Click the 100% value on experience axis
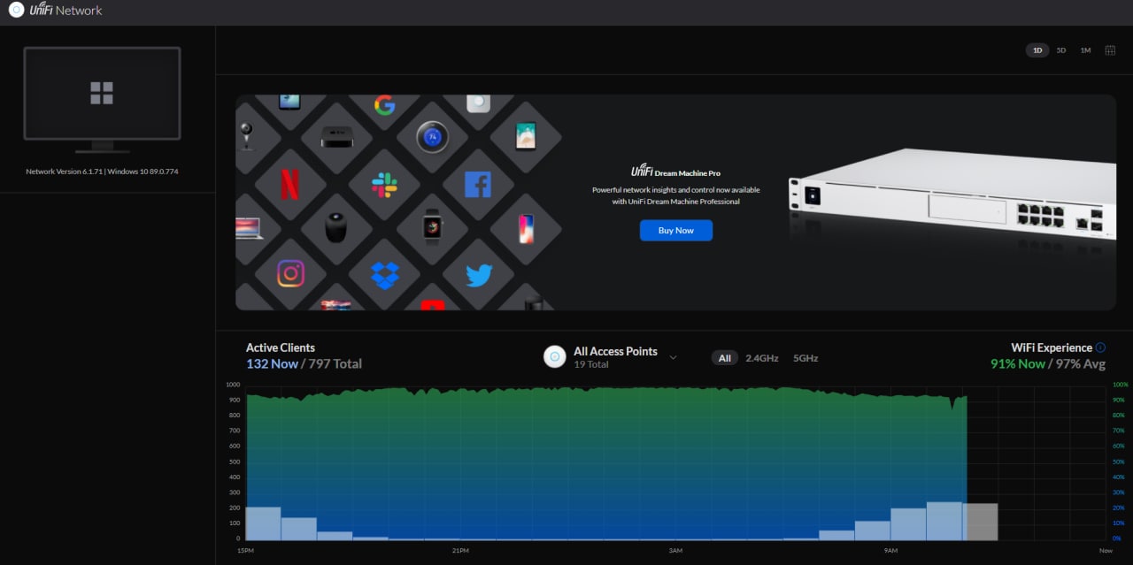The width and height of the screenshot is (1133, 565). (1120, 385)
